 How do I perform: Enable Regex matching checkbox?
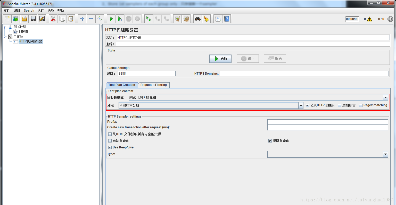click(361, 105)
